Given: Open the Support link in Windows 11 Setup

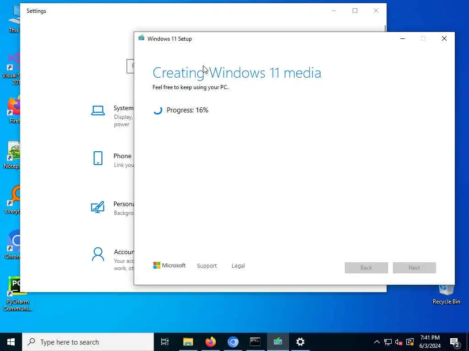Looking at the screenshot, I should click(x=207, y=266).
